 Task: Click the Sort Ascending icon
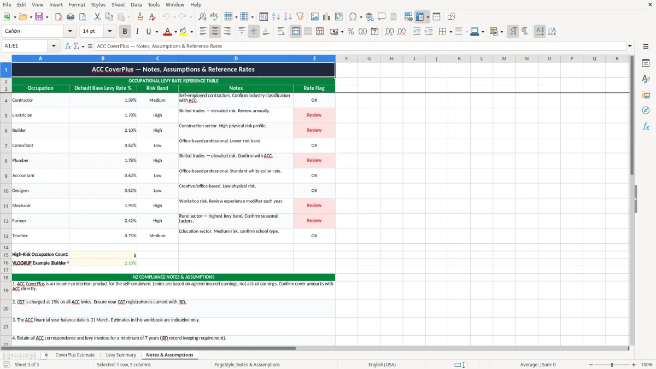point(276,17)
